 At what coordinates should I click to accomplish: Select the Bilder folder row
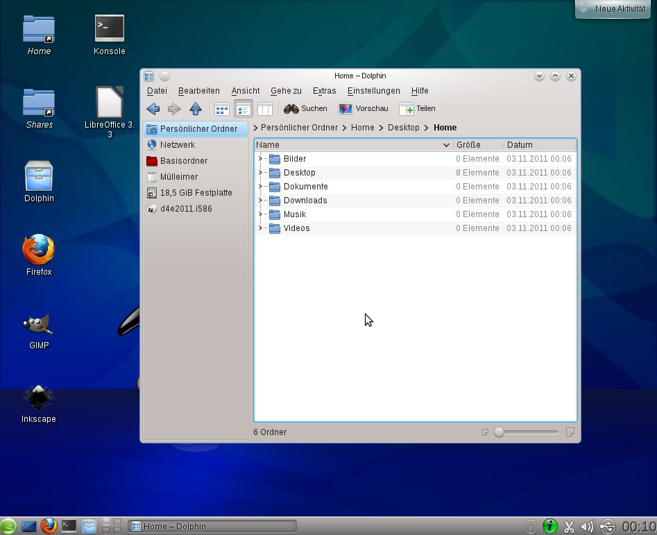coord(415,159)
